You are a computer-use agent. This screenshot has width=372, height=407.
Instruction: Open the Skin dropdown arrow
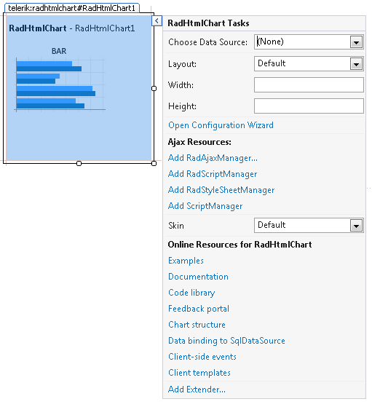tap(356, 226)
